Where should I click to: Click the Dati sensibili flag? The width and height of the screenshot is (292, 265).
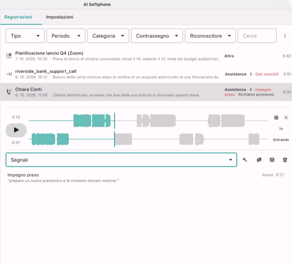[267, 74]
